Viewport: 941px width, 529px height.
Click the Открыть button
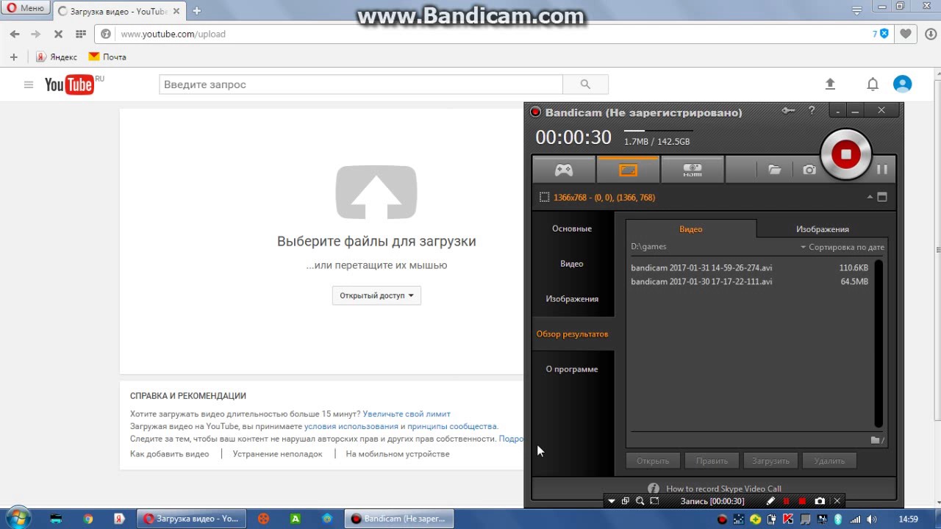click(x=653, y=461)
